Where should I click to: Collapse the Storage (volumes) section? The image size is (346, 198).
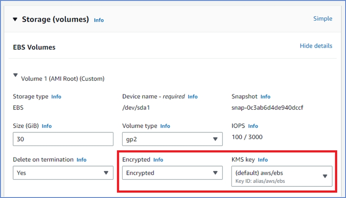click(x=15, y=19)
